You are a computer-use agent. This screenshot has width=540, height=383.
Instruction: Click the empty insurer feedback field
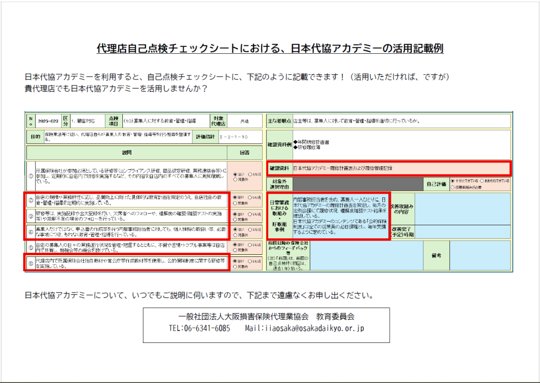(x=367, y=255)
